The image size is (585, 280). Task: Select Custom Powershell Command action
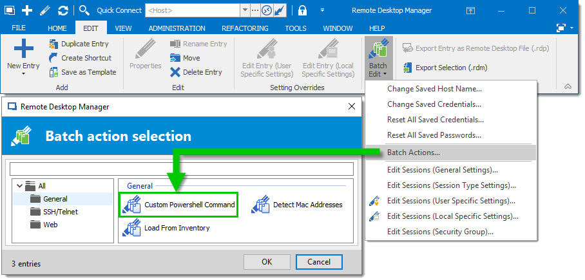[180, 205]
